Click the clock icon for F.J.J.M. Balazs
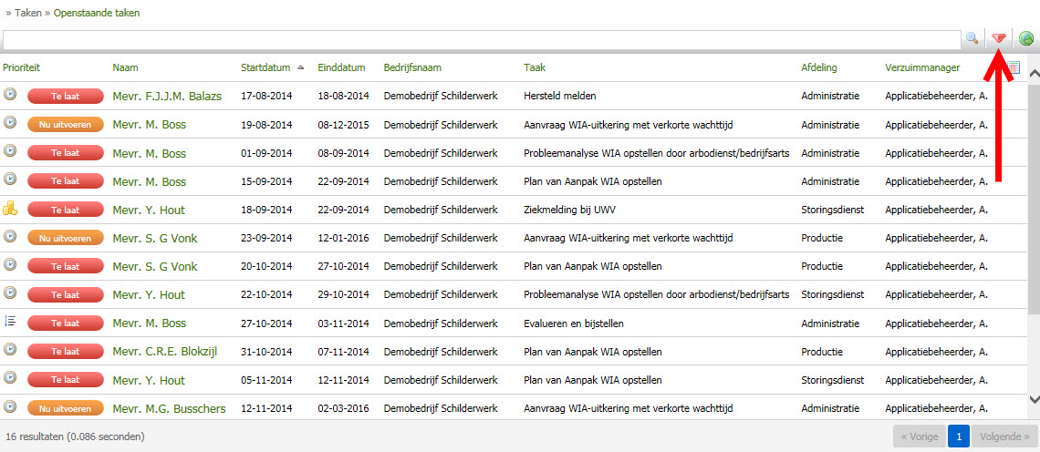Viewport: 1040px width, 452px height. pos(10,95)
